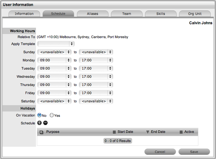
Task: Open Friday start time dropdown
Action: 54,93
